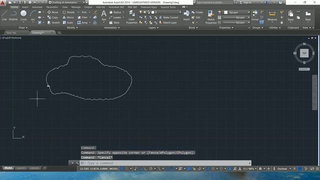Screen dimensions: 320x180
Task: Toggle ortho mode in status bar
Action: [x=145, y=168]
